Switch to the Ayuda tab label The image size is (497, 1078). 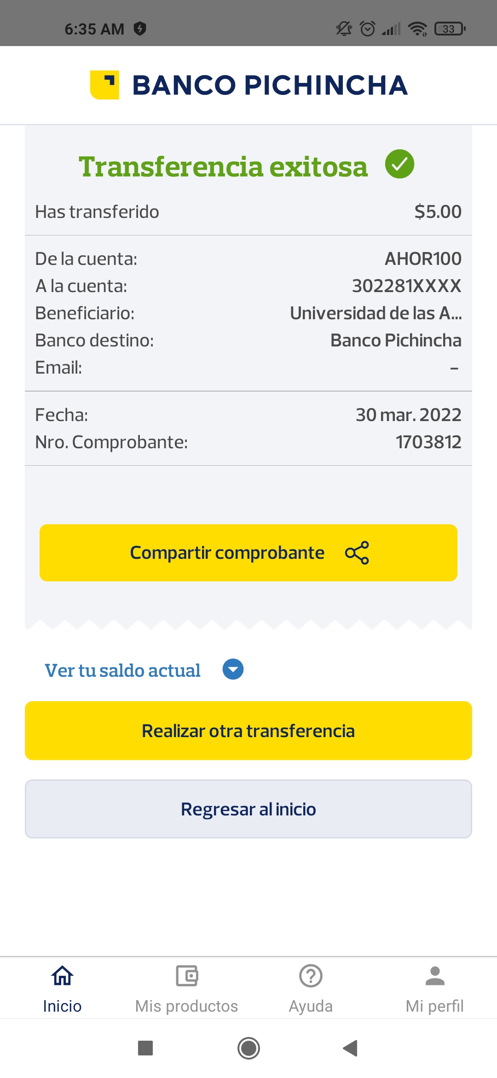coord(311,1006)
